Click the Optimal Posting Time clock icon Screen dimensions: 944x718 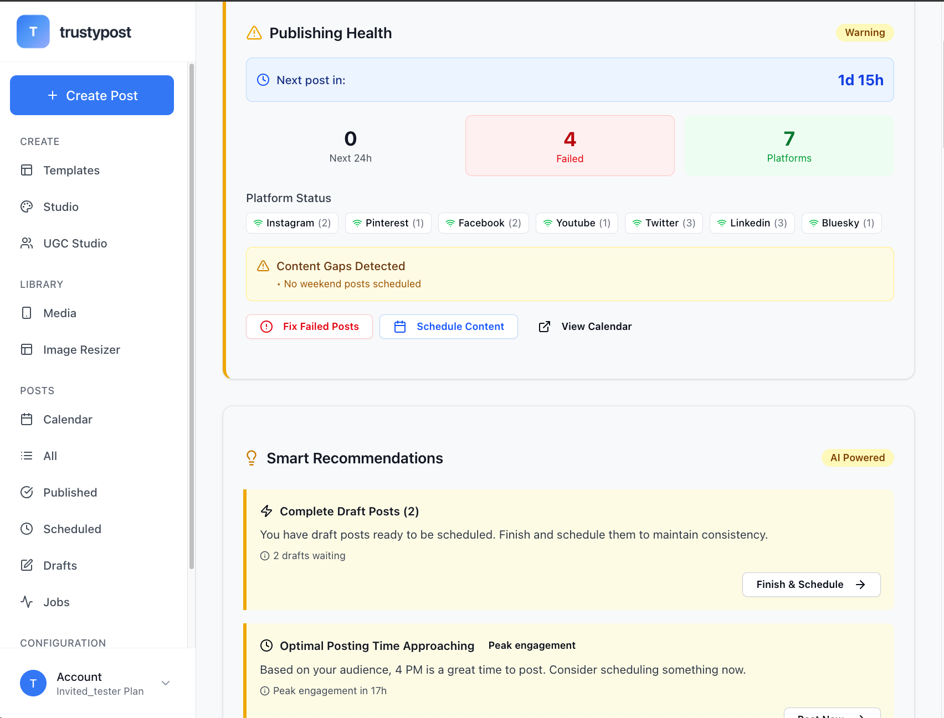click(266, 645)
